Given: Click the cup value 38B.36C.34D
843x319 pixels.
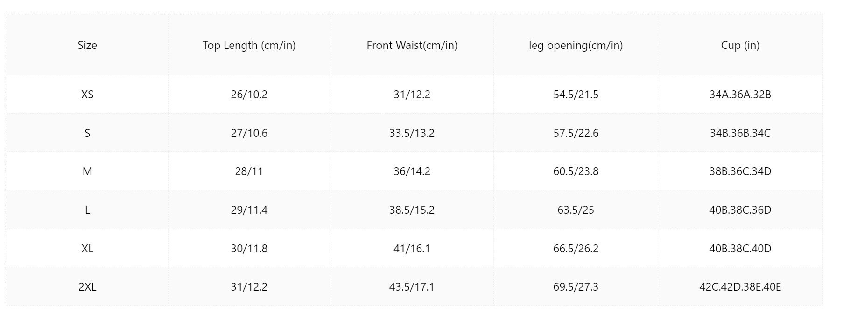Looking at the screenshot, I should 740,171.
